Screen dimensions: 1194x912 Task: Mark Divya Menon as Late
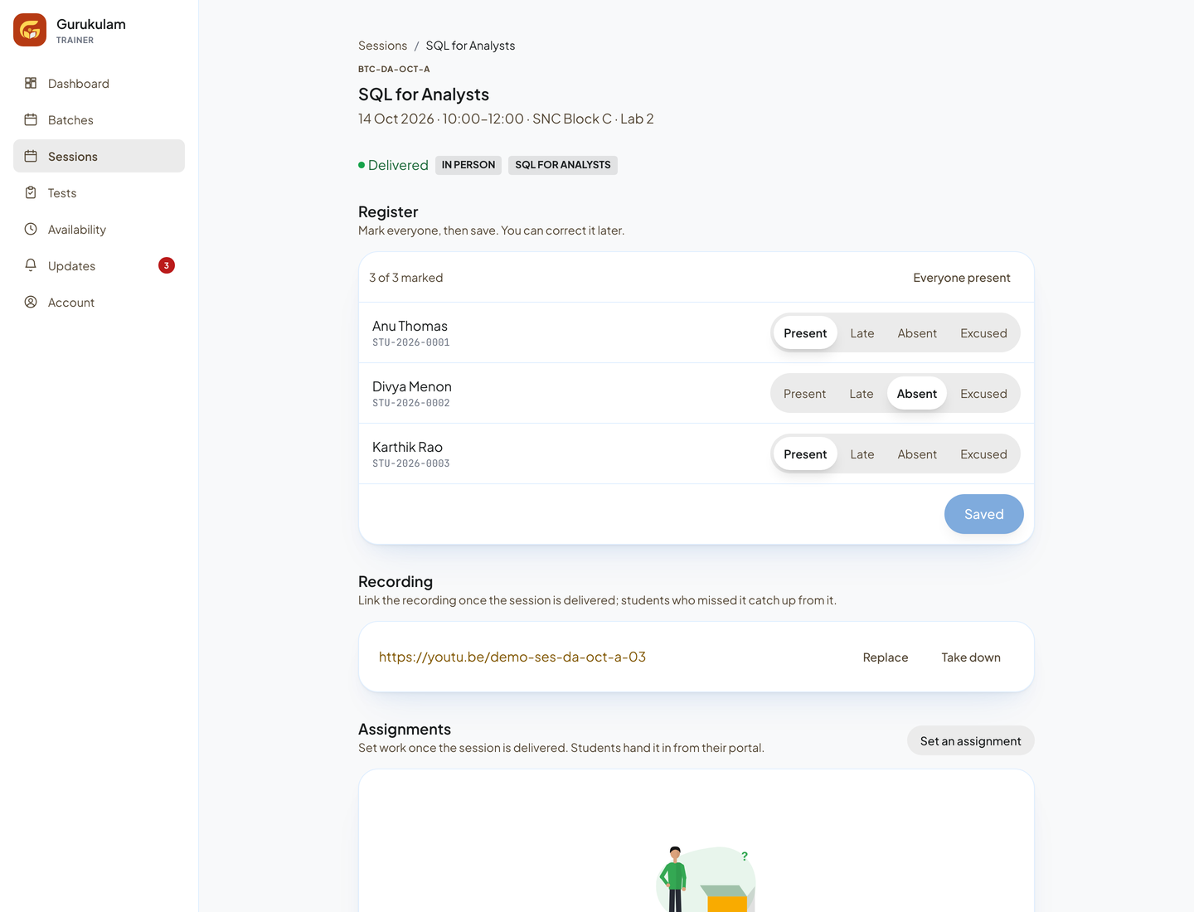click(x=862, y=393)
